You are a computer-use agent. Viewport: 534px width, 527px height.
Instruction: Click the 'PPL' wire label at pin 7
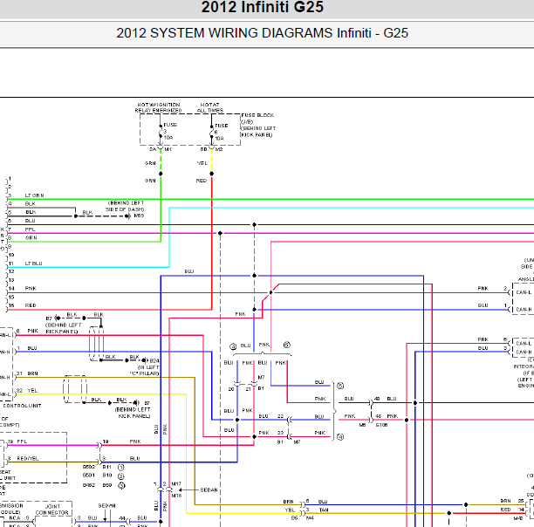[x=30, y=229]
